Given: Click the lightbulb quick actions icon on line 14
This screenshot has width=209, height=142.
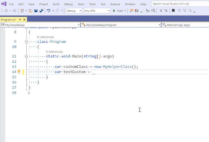Looking at the screenshot, I should pos(19,72).
